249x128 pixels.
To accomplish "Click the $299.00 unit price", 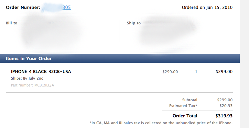I will point(170,72).
